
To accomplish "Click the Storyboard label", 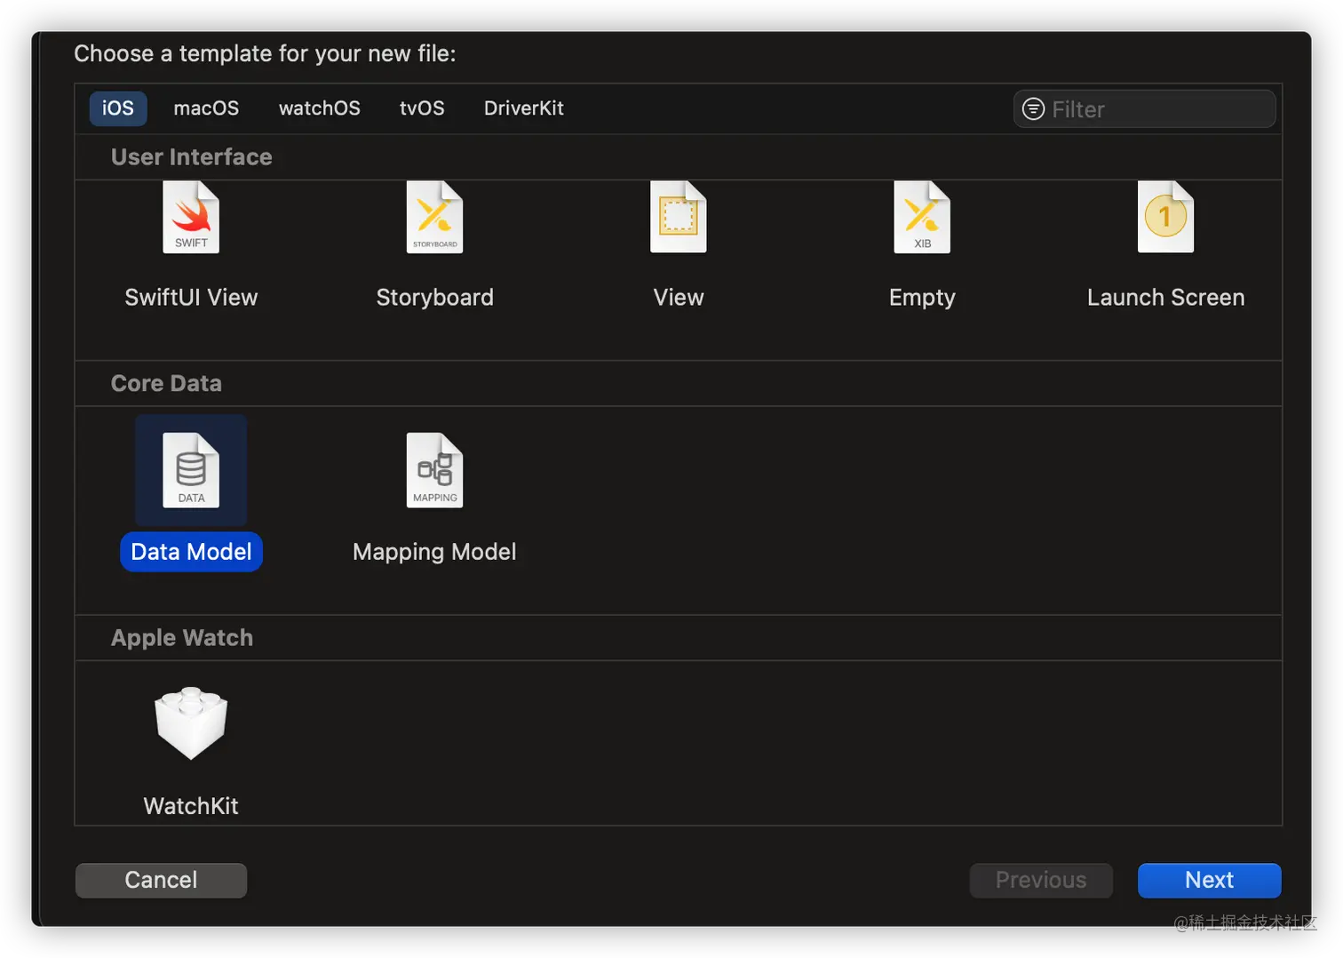I will [434, 298].
